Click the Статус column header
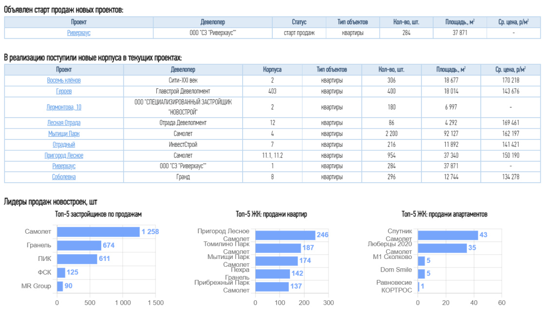This screenshot has height=310, width=547. point(299,22)
